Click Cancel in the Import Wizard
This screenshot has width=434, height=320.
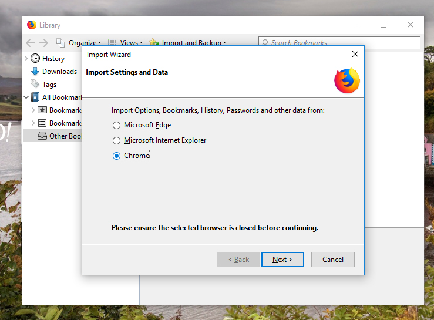pyautogui.click(x=333, y=260)
